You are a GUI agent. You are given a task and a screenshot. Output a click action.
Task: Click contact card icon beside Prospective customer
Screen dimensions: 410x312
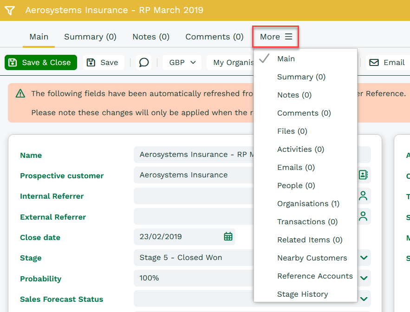point(363,175)
